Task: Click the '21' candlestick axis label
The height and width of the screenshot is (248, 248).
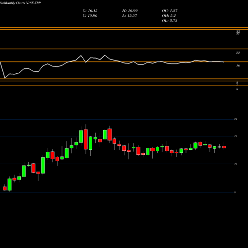Action: coord(236,119)
